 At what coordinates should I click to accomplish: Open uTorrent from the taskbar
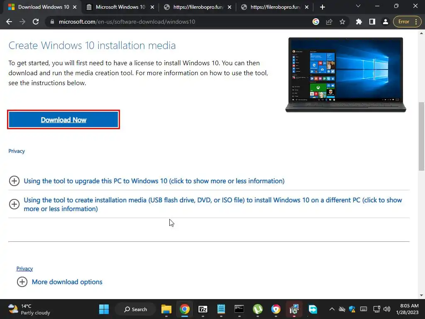coord(258,309)
